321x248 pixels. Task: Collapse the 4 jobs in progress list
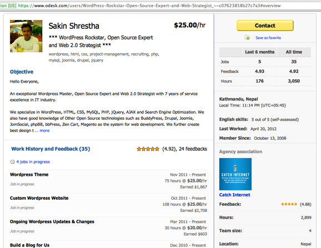point(12,162)
